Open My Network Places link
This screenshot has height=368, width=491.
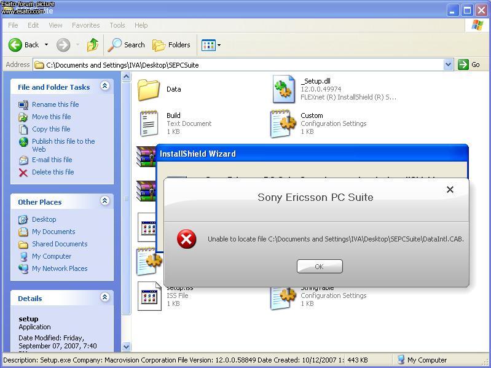[x=60, y=268]
